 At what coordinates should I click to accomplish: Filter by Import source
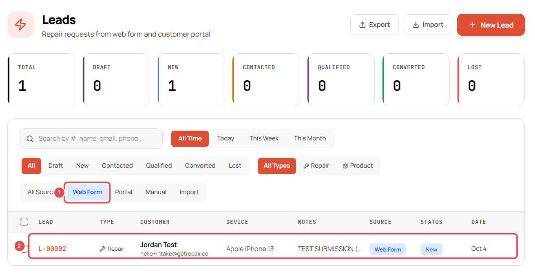point(189,192)
